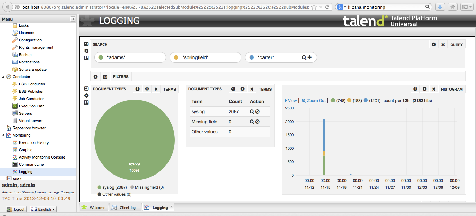Click the exclude icon in the syslog row
Image resolution: width=476 pixels, height=216 pixels.
coord(258,112)
